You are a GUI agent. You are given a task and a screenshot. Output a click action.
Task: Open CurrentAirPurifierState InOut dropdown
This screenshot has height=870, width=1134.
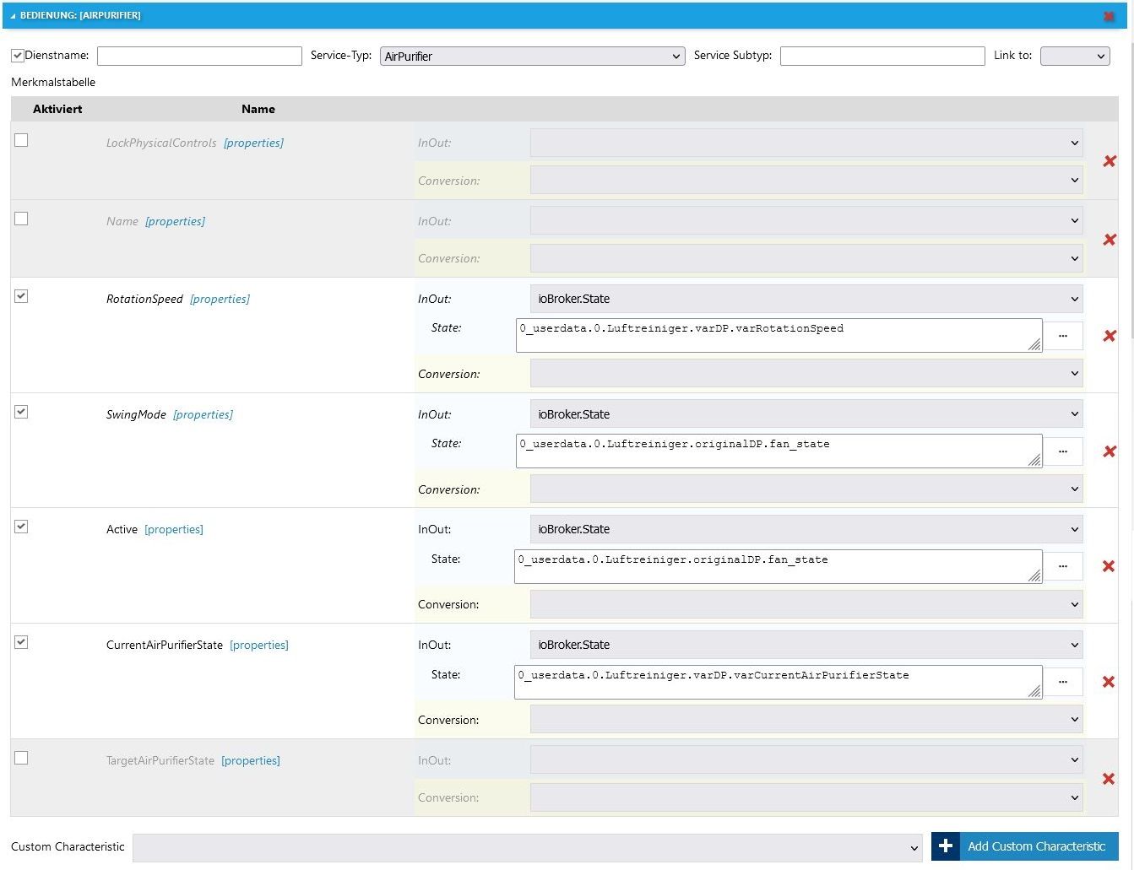click(x=806, y=645)
